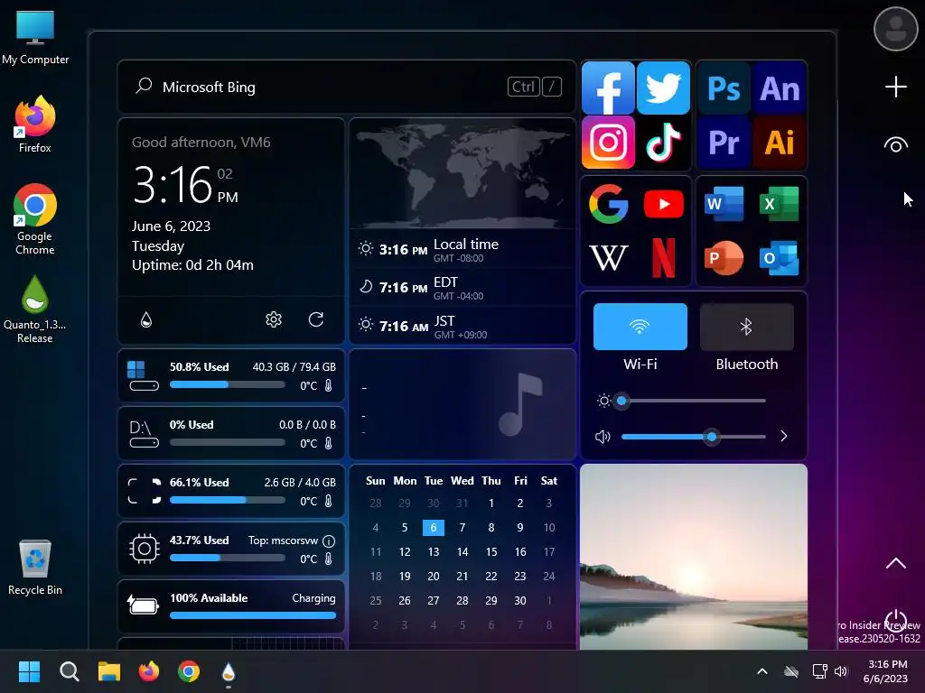925x693 pixels.
Task: Mute using the speaker icon in the widget
Action: click(x=603, y=437)
